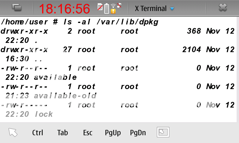Open the task switcher dashboard icon
Viewport: 239px width, 143px height.
(17, 8)
